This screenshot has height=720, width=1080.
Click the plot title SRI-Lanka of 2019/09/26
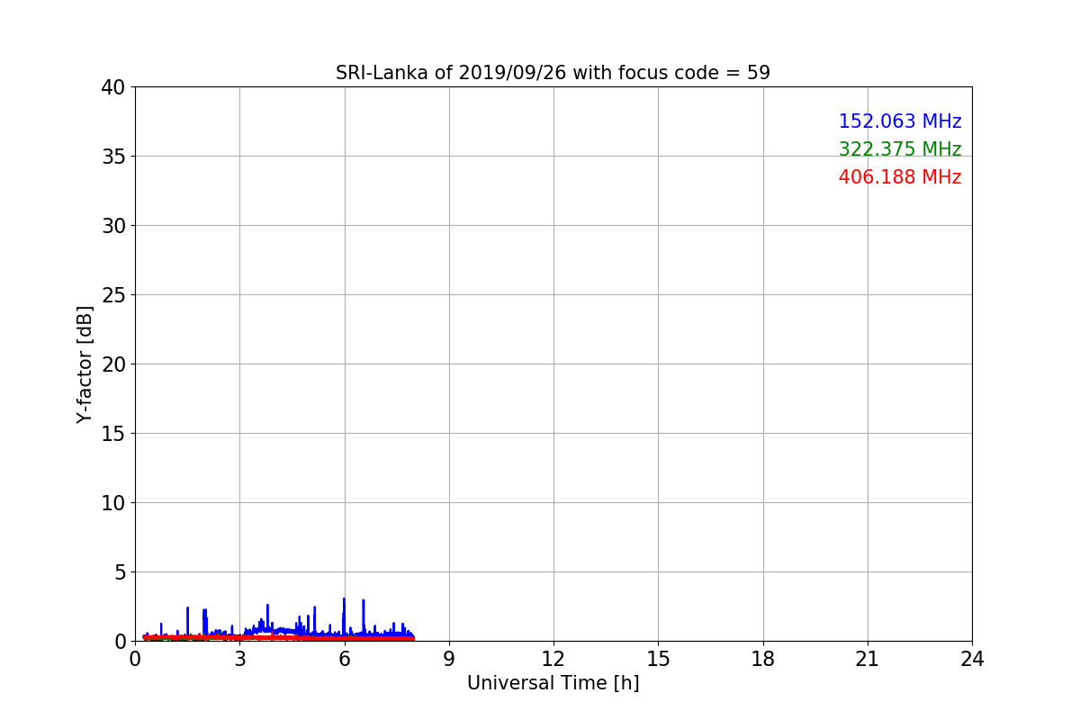553,73
